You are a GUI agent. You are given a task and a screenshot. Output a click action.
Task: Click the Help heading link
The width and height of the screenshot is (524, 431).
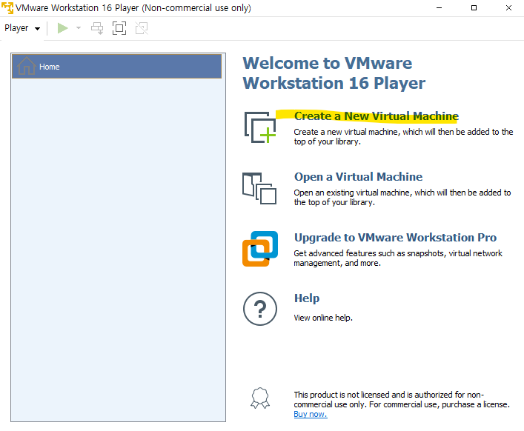click(307, 298)
